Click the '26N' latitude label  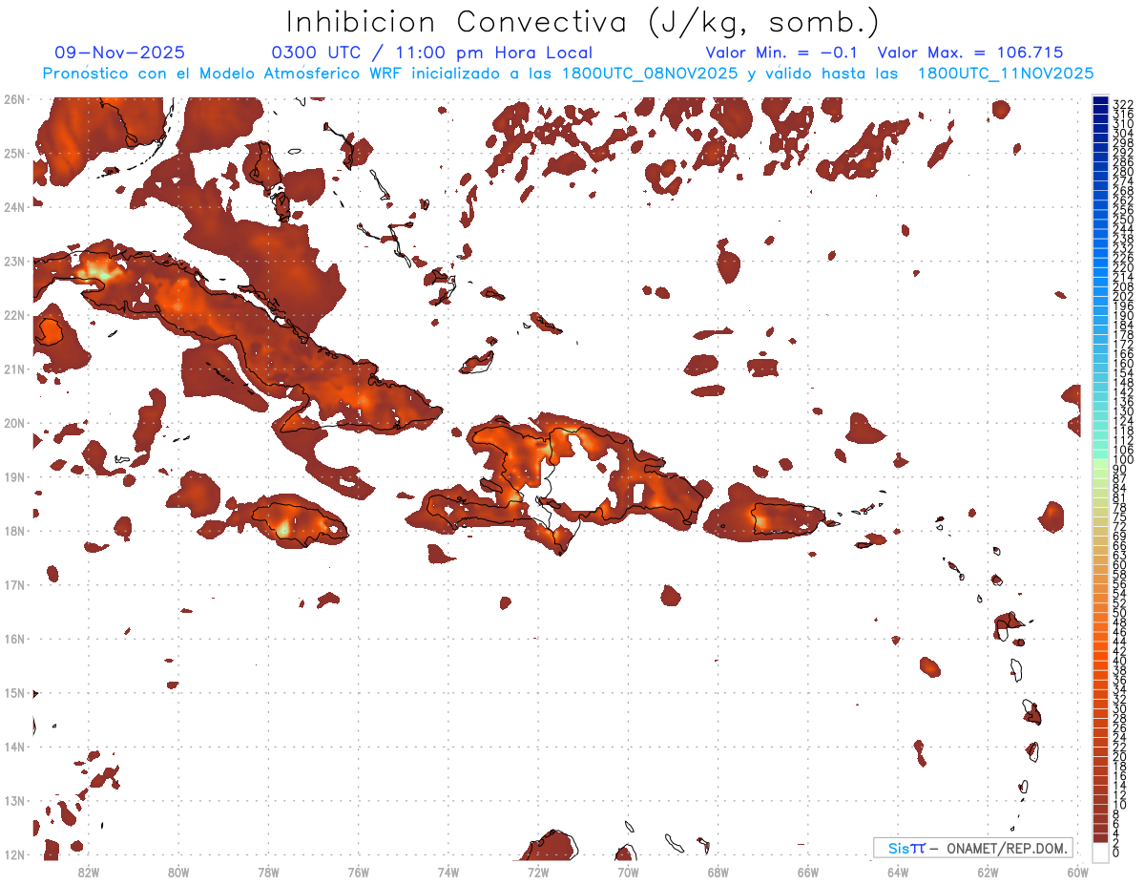click(x=13, y=99)
